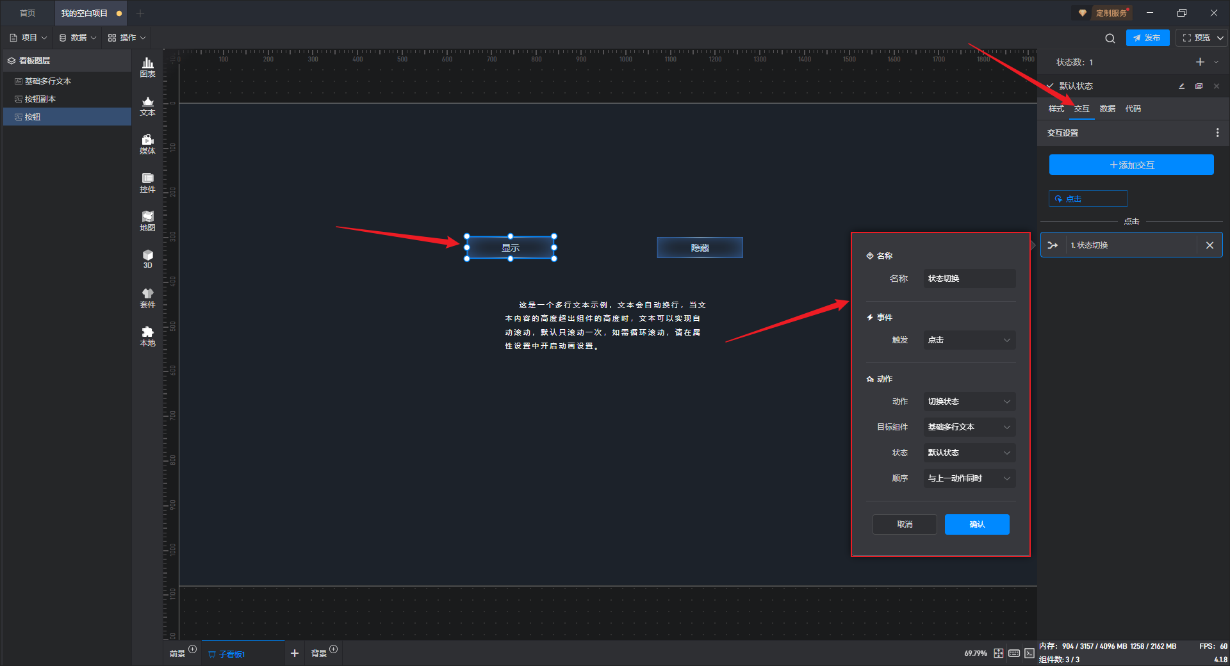Open the 图表 chart component category
The width and height of the screenshot is (1230, 666).
click(147, 67)
